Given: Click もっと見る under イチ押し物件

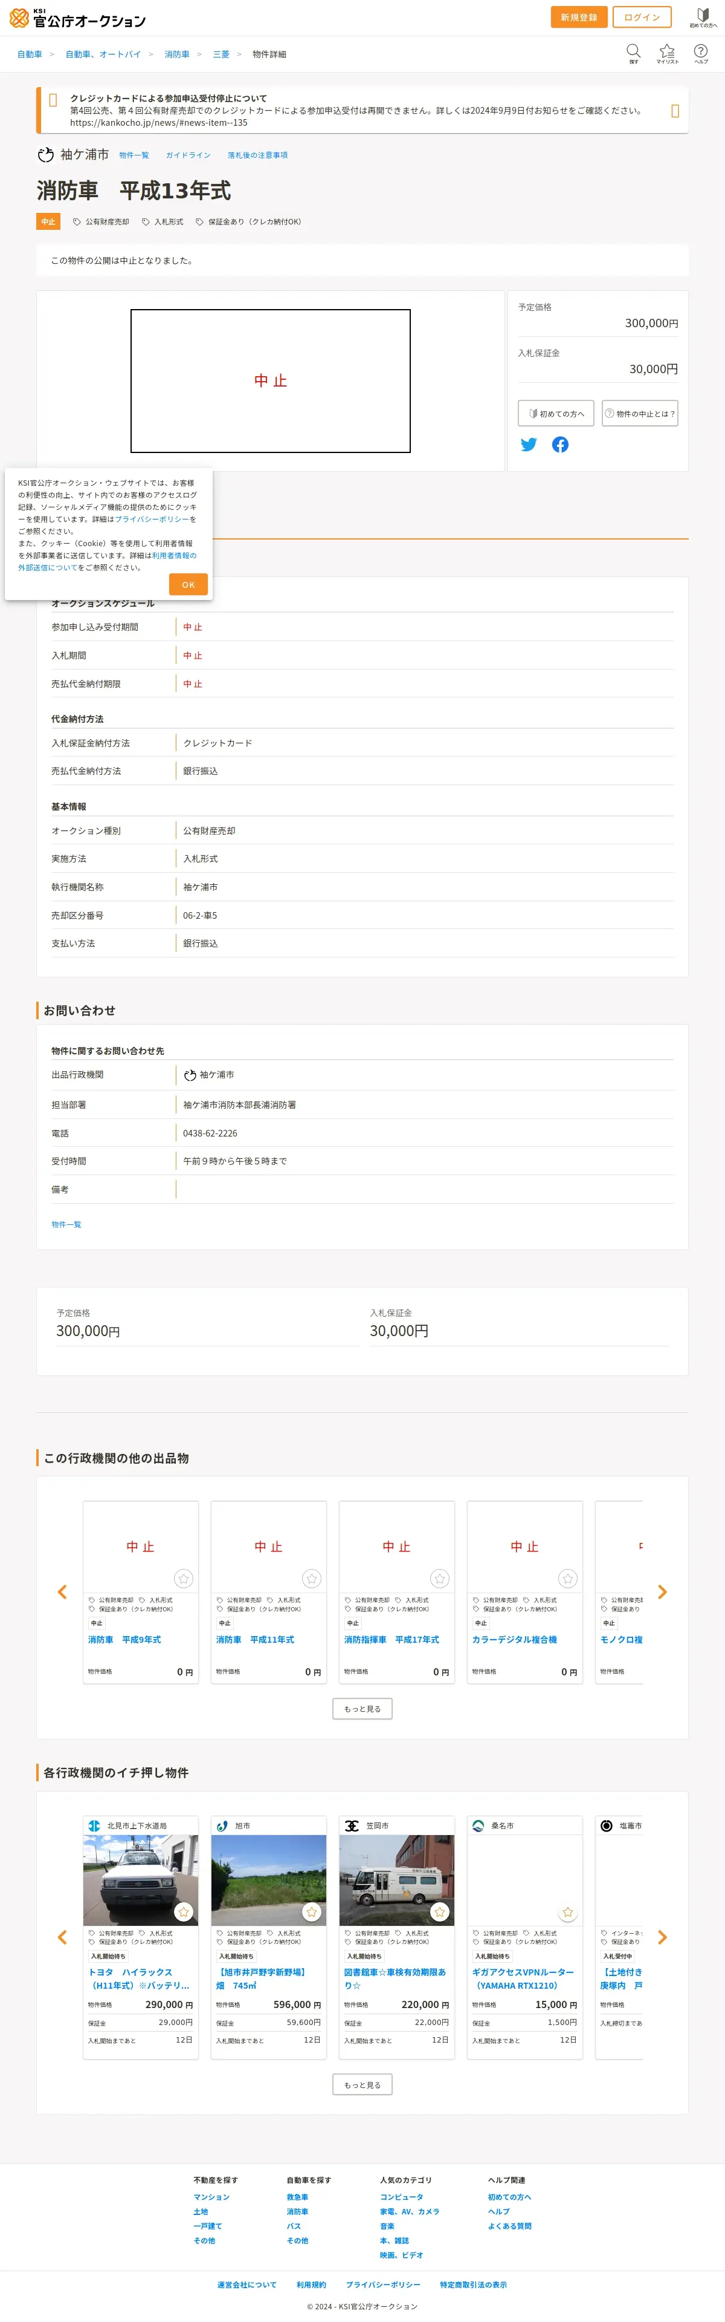Looking at the screenshot, I should 362,2085.
